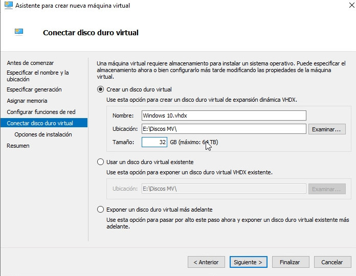This screenshot has height=276, width=356.
Task: Select 'Crear un disco duro virtual' option
Action: 100,89
